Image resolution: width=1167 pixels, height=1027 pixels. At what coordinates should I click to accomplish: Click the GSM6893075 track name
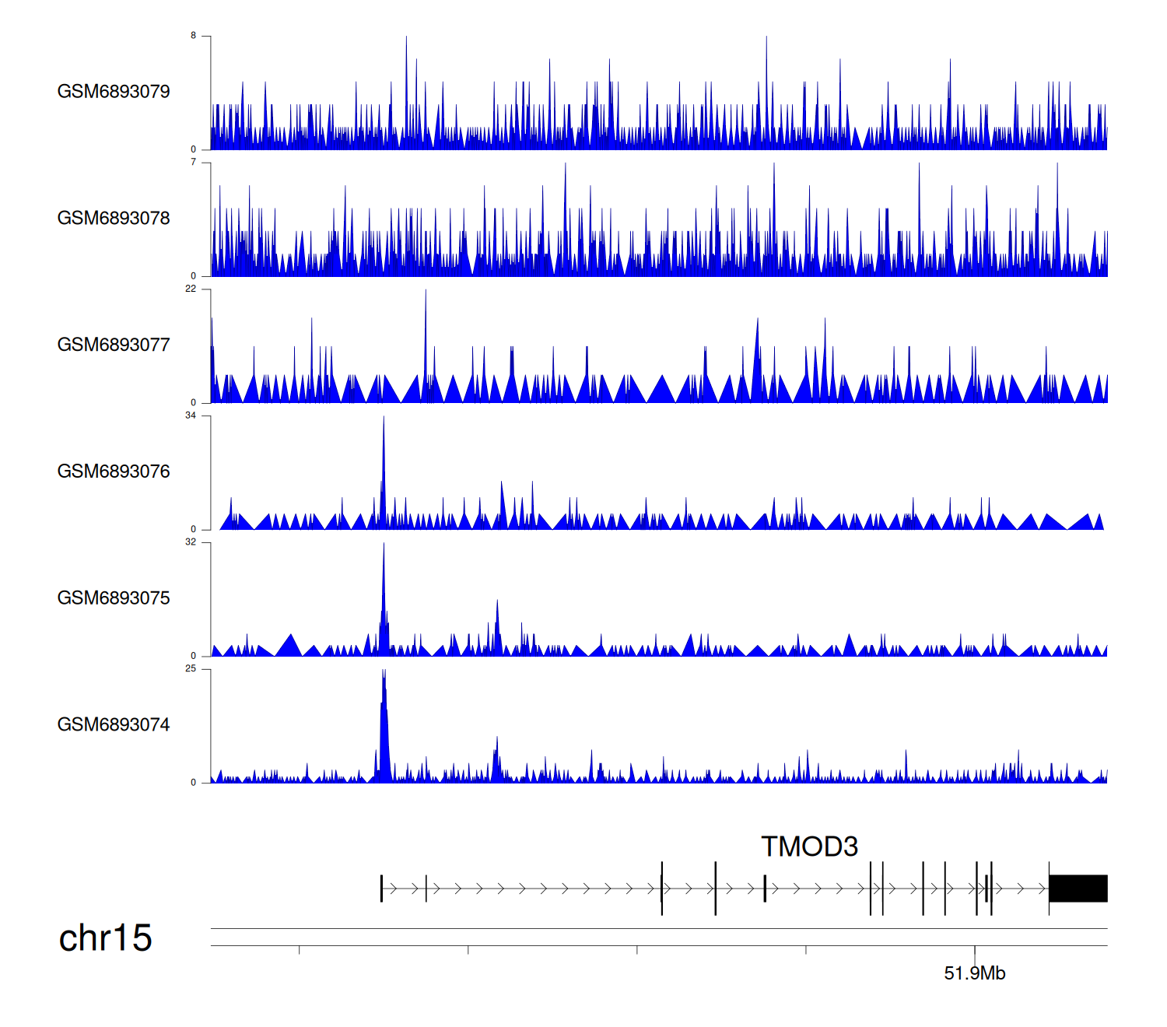point(114,598)
